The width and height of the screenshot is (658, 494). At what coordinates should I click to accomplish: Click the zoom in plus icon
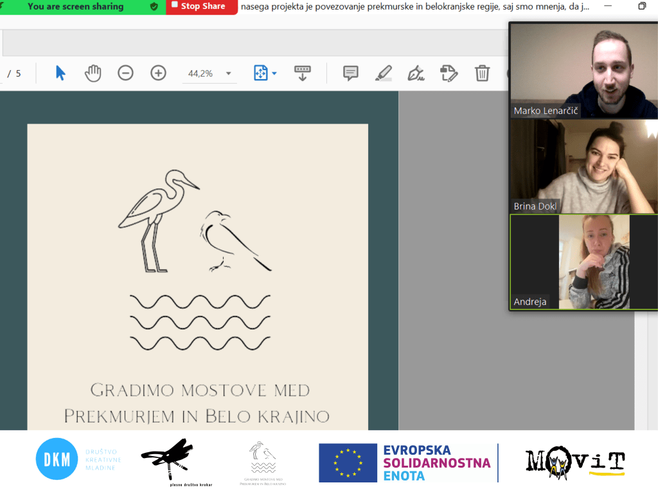[x=158, y=73]
